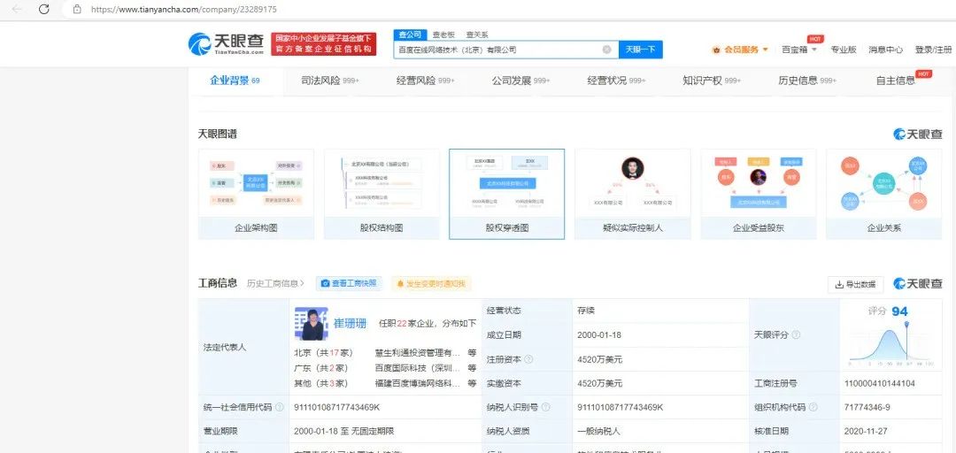
Task: Open the 专业版 link
Action: 844,50
